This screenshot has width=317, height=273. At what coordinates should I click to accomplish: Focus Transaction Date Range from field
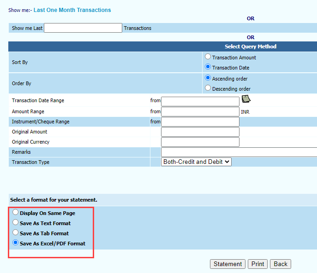point(200,101)
